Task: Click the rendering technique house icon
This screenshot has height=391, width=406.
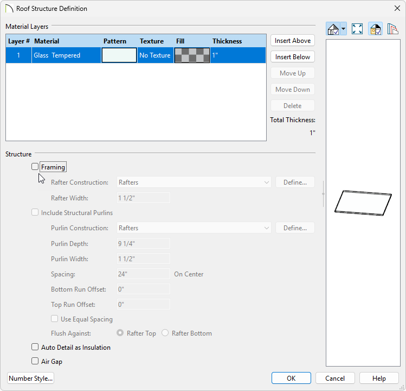Action: coord(333,29)
